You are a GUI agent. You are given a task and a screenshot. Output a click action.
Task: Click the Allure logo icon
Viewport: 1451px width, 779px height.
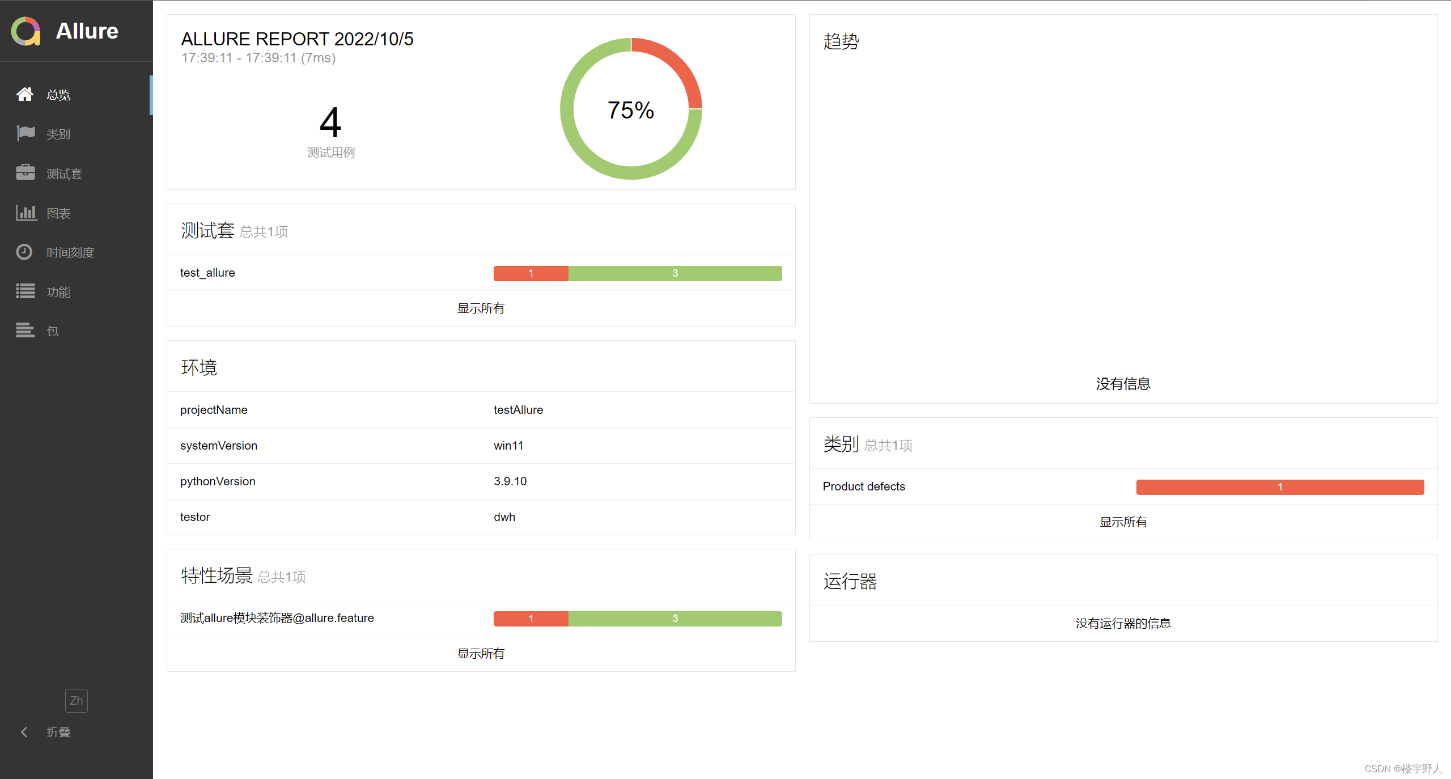click(26, 31)
